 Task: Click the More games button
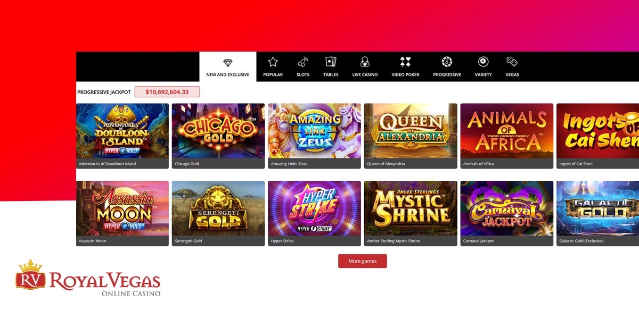coord(363,261)
